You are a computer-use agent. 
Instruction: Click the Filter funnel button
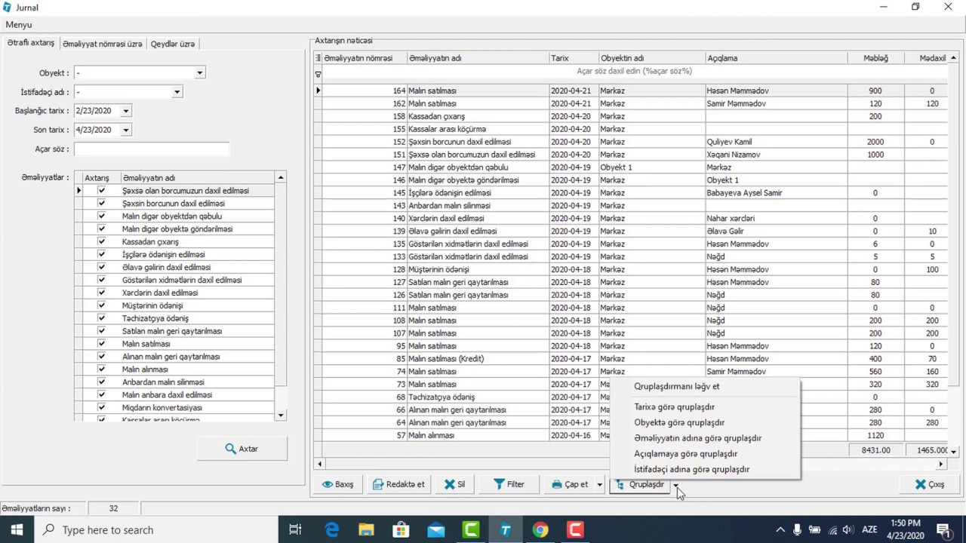[509, 484]
